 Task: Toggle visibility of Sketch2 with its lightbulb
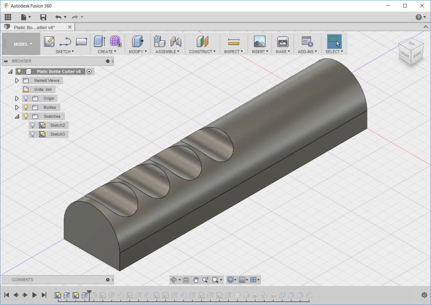[32, 125]
